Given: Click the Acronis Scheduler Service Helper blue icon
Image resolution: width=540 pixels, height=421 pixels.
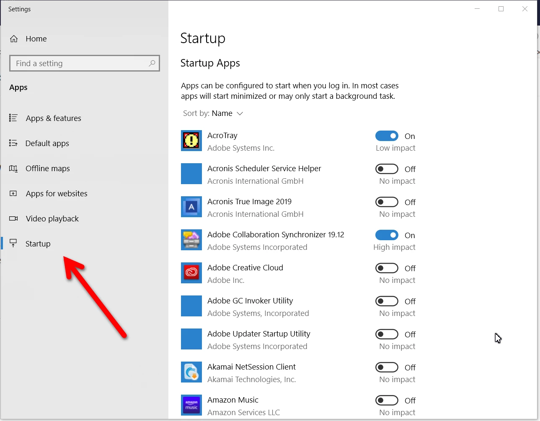Looking at the screenshot, I should [x=191, y=174].
